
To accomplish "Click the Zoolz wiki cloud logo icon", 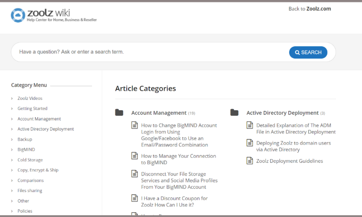I will [x=18, y=15].
